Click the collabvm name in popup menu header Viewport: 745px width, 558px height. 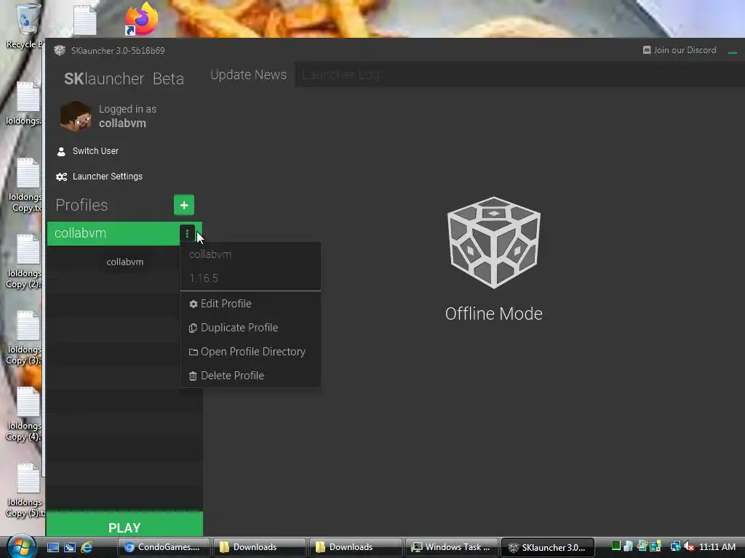click(210, 254)
